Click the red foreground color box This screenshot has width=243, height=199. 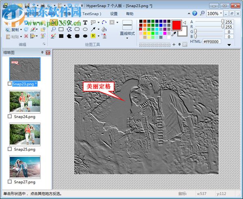coord(176,25)
